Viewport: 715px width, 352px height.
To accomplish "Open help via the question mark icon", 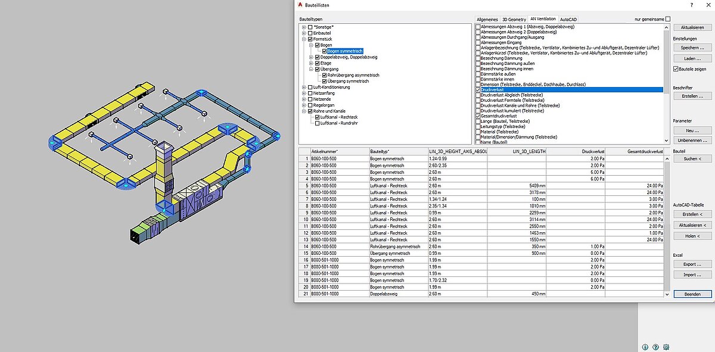I will (x=655, y=347).
